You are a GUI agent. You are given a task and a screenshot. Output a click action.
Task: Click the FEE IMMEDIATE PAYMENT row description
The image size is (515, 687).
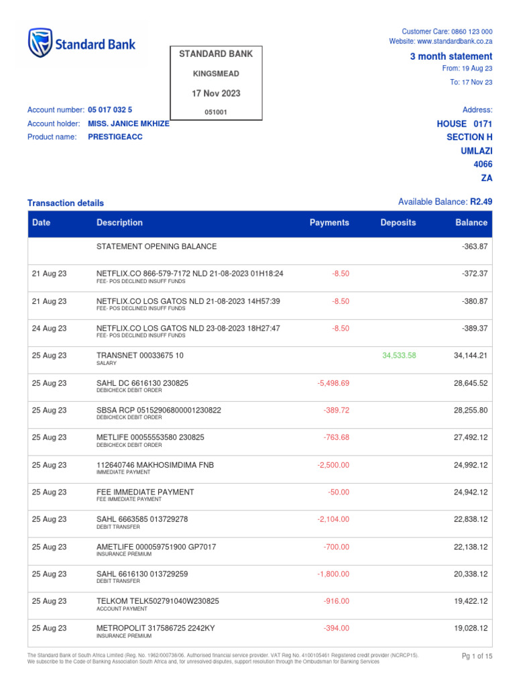tap(145, 492)
